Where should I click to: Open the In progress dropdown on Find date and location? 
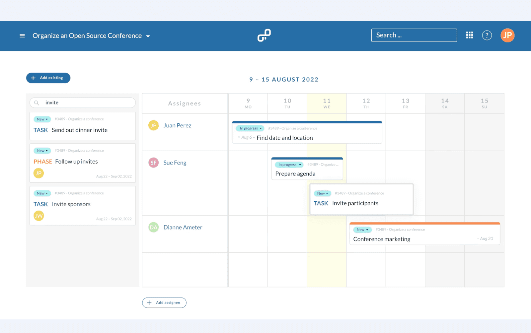pyautogui.click(x=250, y=128)
